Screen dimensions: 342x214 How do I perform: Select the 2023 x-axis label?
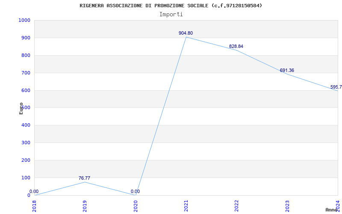point(287,206)
